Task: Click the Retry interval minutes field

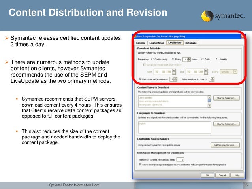Action: tap(172, 79)
